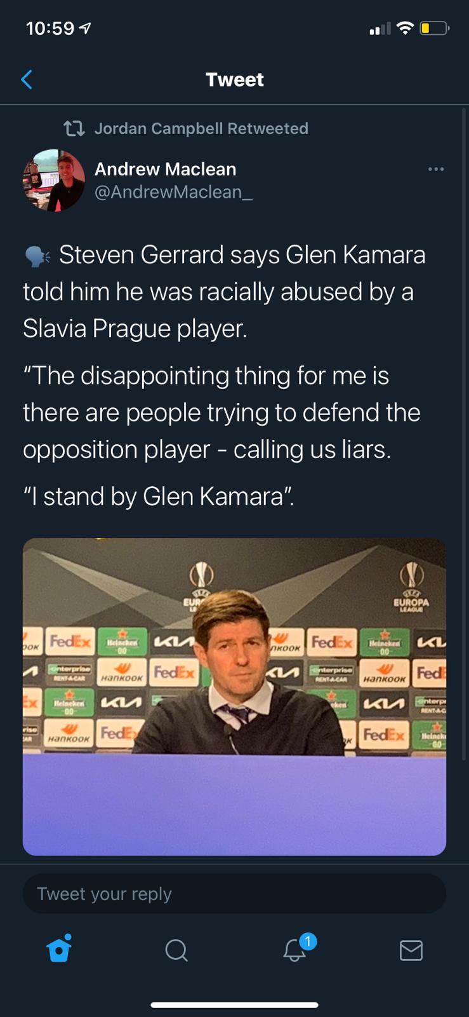This screenshot has height=1017, width=469.
Task: Open Andrew Maclean's profile avatar
Action: (x=54, y=181)
